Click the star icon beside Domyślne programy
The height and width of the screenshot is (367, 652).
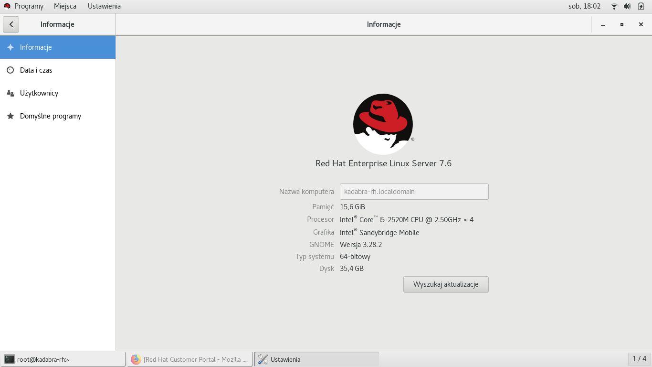(11, 116)
